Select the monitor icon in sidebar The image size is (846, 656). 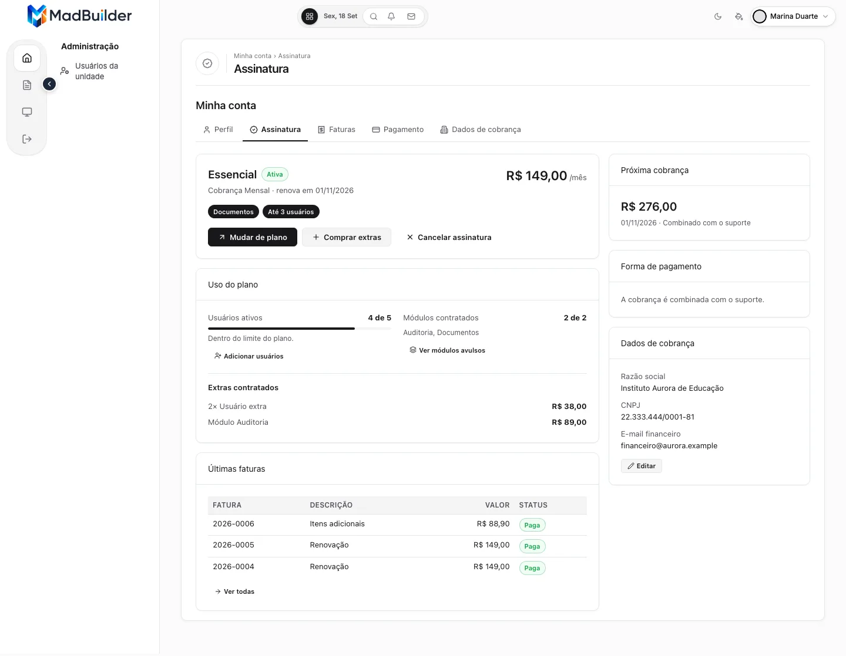[x=27, y=112]
